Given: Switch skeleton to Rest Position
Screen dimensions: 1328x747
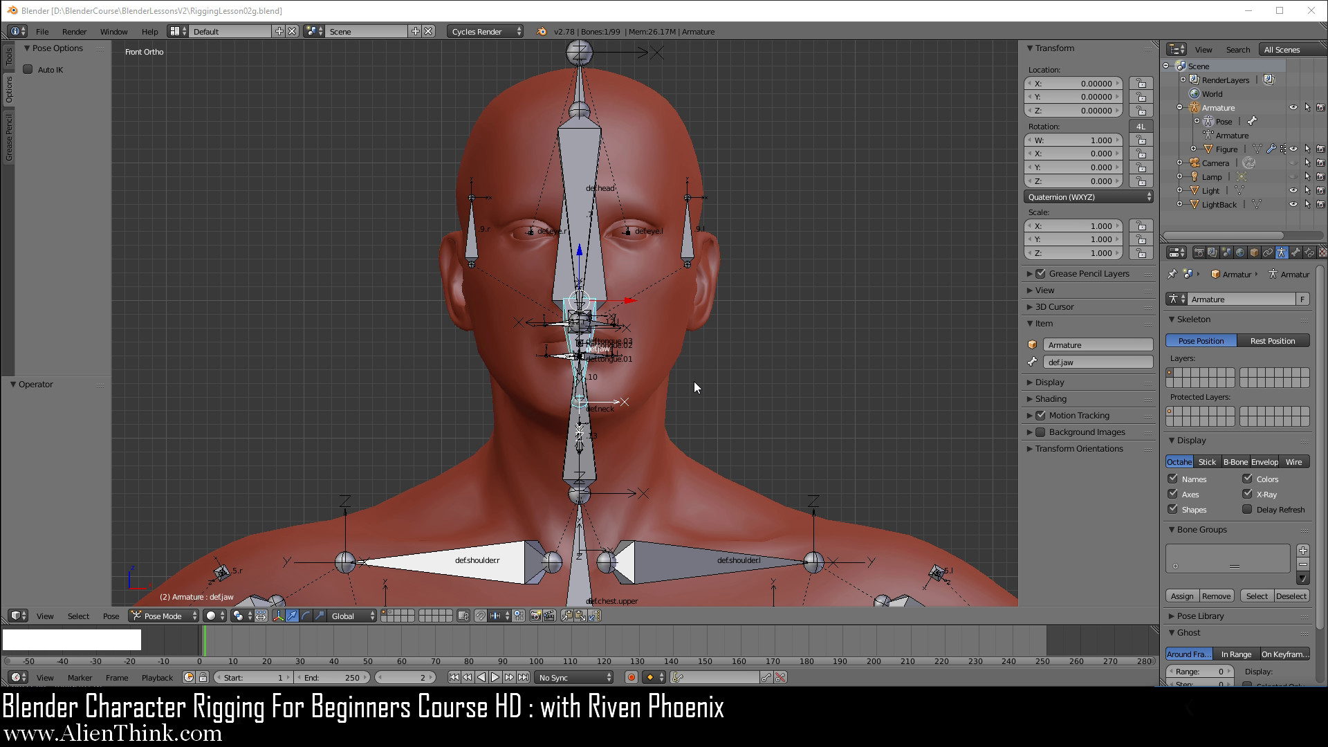Looking at the screenshot, I should coord(1273,341).
